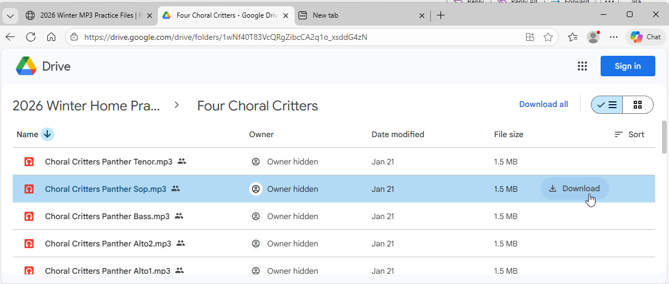Open browser Settings and more menu
Viewport: 669px width, 284px height.
pos(614,37)
